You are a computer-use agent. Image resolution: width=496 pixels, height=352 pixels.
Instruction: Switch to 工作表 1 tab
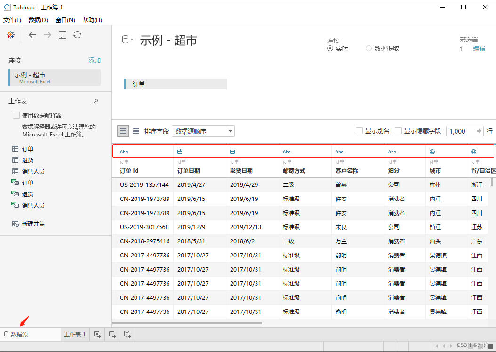pyautogui.click(x=75, y=334)
